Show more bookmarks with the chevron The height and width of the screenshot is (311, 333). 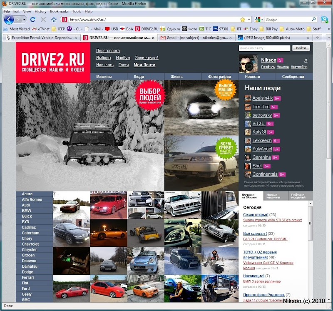(x=329, y=29)
